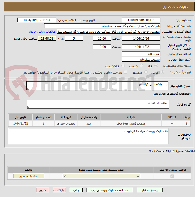Open the اعلام وضعیت مجوز dropdown
Screen dimensions: 195x197
[x=102, y=176]
